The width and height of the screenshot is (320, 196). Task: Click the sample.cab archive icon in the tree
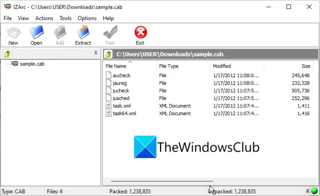coord(15,64)
